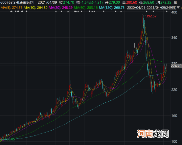Click the MA(120): 260.75 indicator label
Viewport: 182px width, 145px height.
pyautogui.click(x=112, y=8)
